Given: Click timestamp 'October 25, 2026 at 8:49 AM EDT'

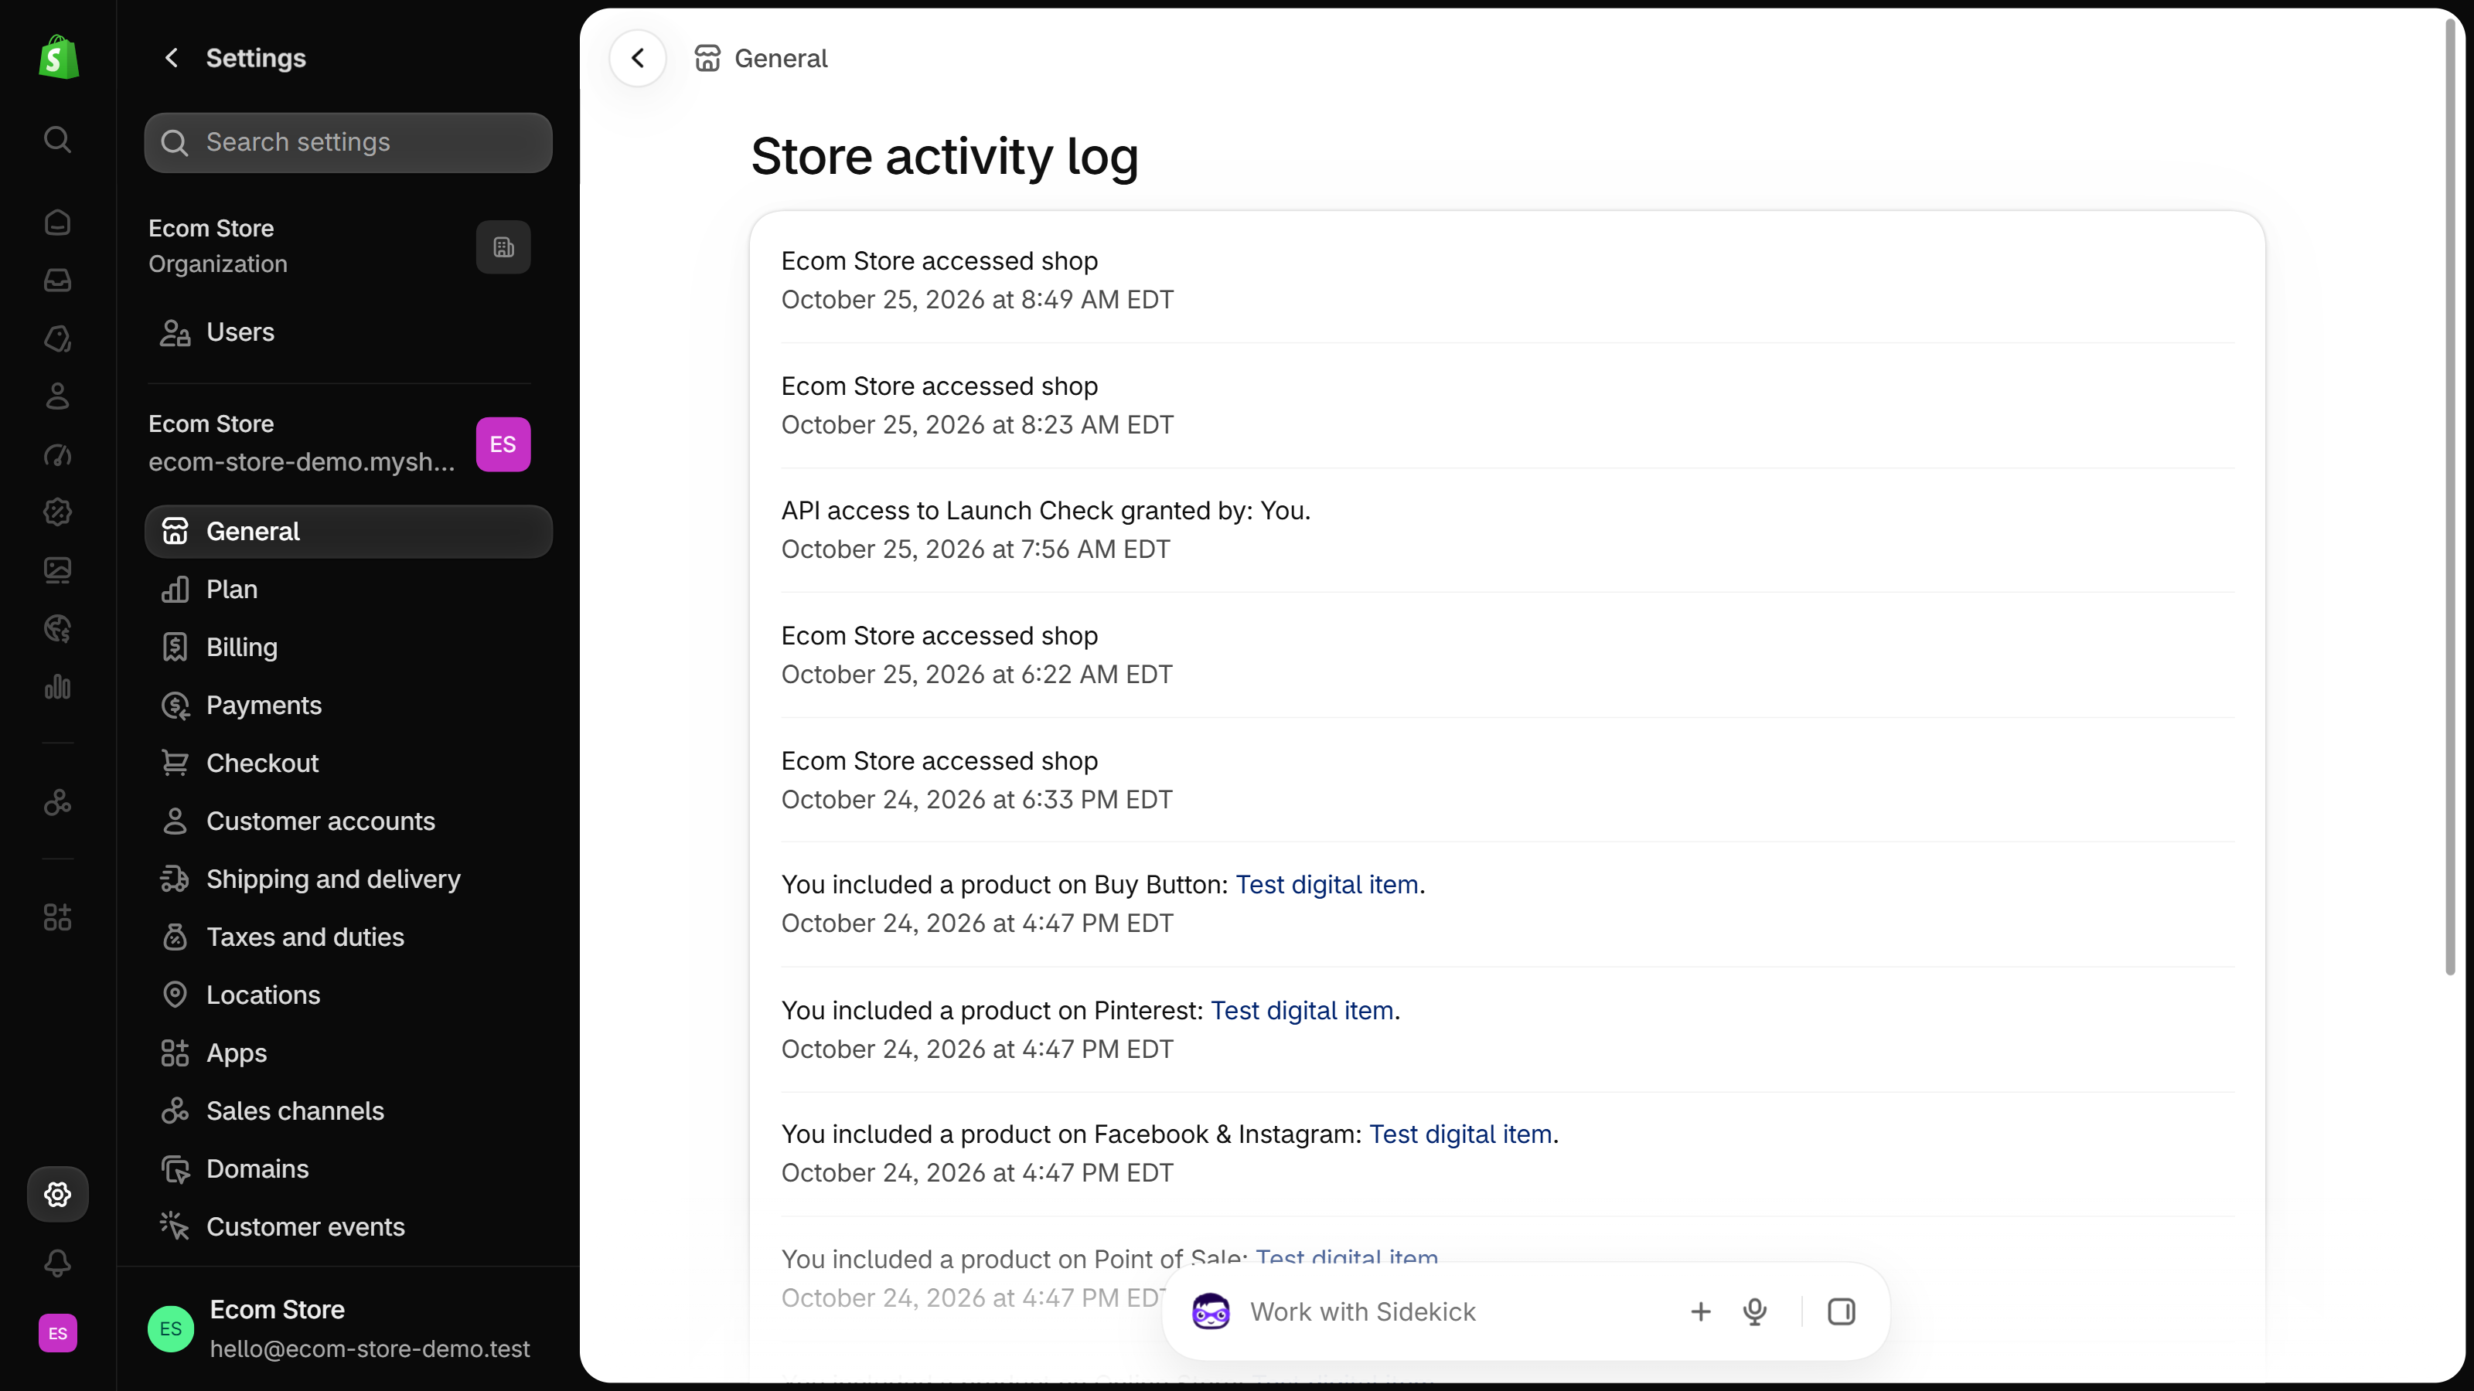Looking at the screenshot, I should tap(976, 300).
